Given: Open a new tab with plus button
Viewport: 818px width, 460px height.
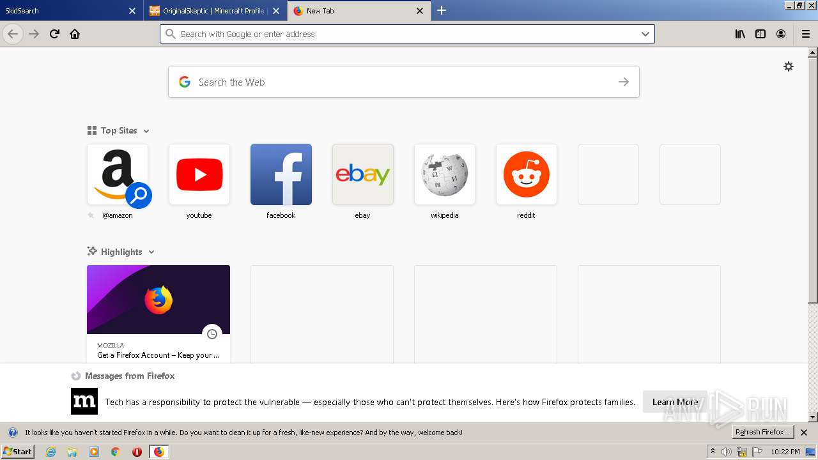Looking at the screenshot, I should [x=442, y=10].
